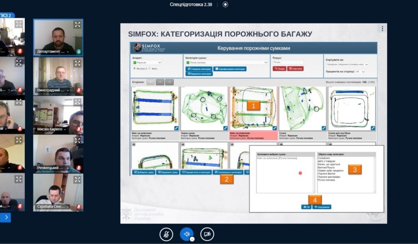Open Сіробаба Оле... participant options chevron
Viewport: 418px width, 244px height.
(x=68, y=207)
